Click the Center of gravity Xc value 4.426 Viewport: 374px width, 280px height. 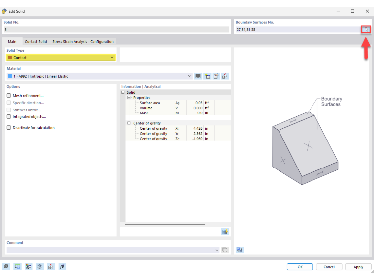[198, 128]
